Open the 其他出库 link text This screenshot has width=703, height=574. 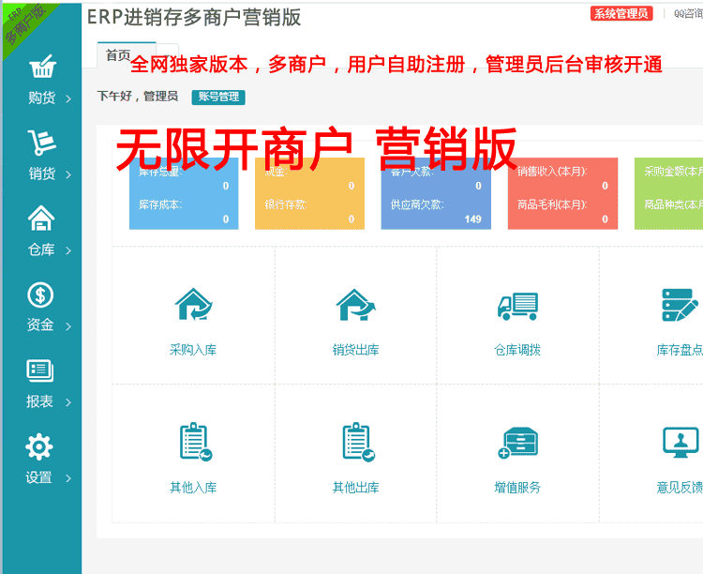[355, 488]
